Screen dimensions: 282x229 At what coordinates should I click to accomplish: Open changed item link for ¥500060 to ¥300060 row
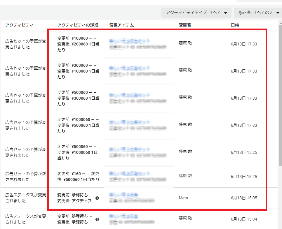130,95
